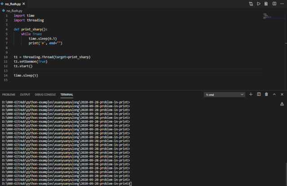Viewport: 287px width, 186px height.
Task: Open the DEBUG CONSOLE tab
Action: 45,95
